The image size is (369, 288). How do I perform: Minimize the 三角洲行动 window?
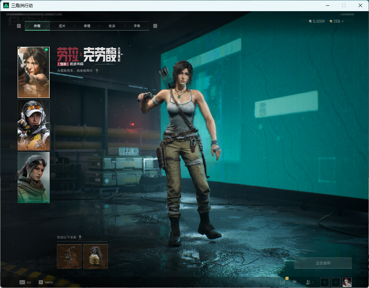coord(327,5)
